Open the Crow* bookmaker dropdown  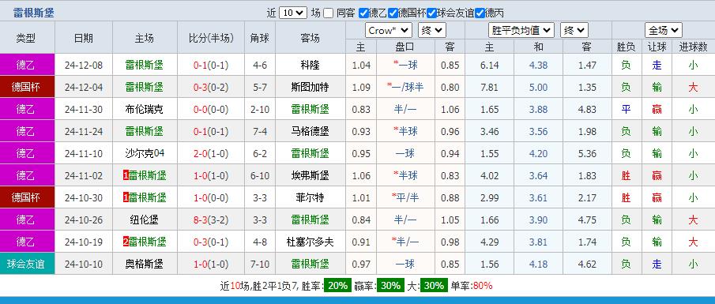click(x=389, y=31)
